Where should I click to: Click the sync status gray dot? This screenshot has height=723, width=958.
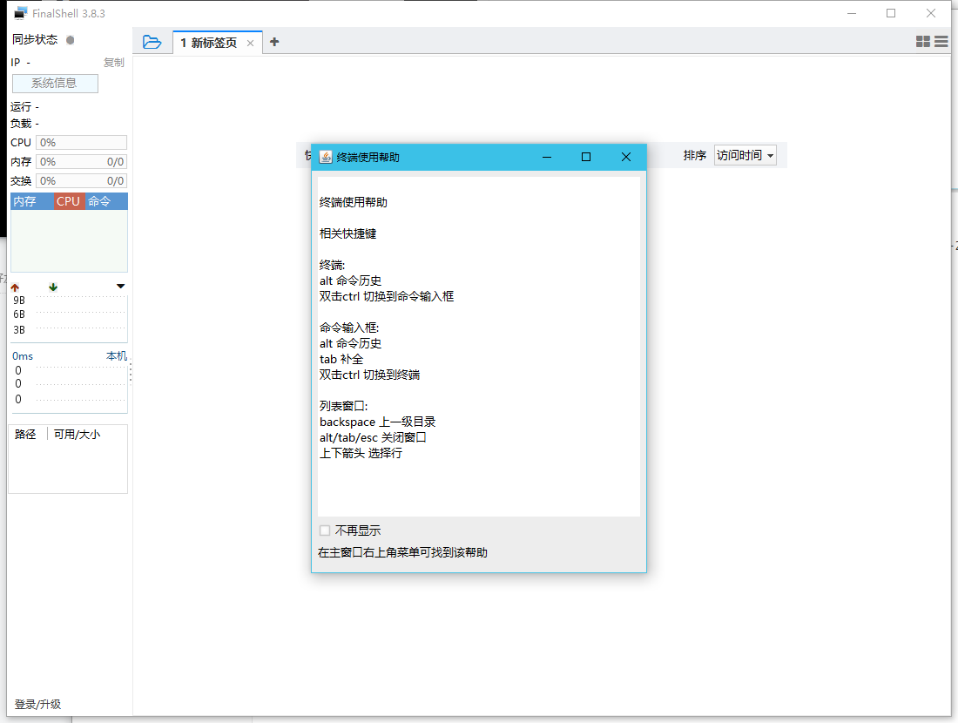coord(71,40)
